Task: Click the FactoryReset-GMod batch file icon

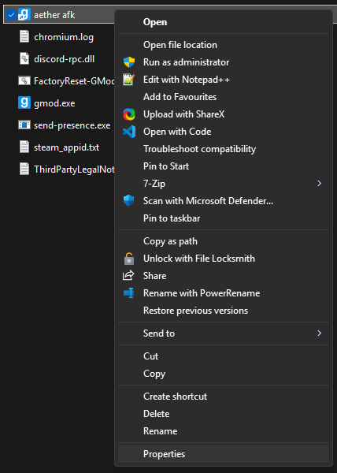Action: [x=24, y=81]
